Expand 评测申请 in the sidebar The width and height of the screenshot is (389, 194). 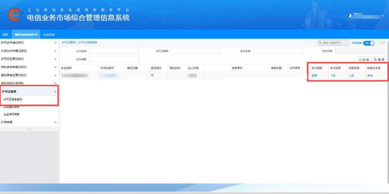pyautogui.click(x=55, y=122)
